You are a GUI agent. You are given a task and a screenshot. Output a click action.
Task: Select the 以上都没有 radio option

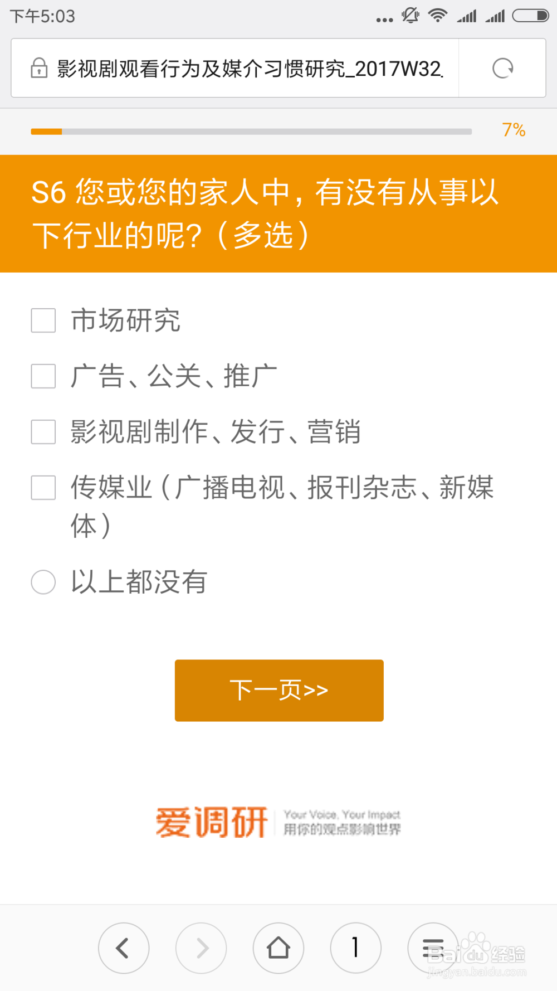[x=43, y=582]
